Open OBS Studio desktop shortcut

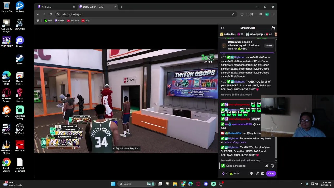click(x=20, y=129)
